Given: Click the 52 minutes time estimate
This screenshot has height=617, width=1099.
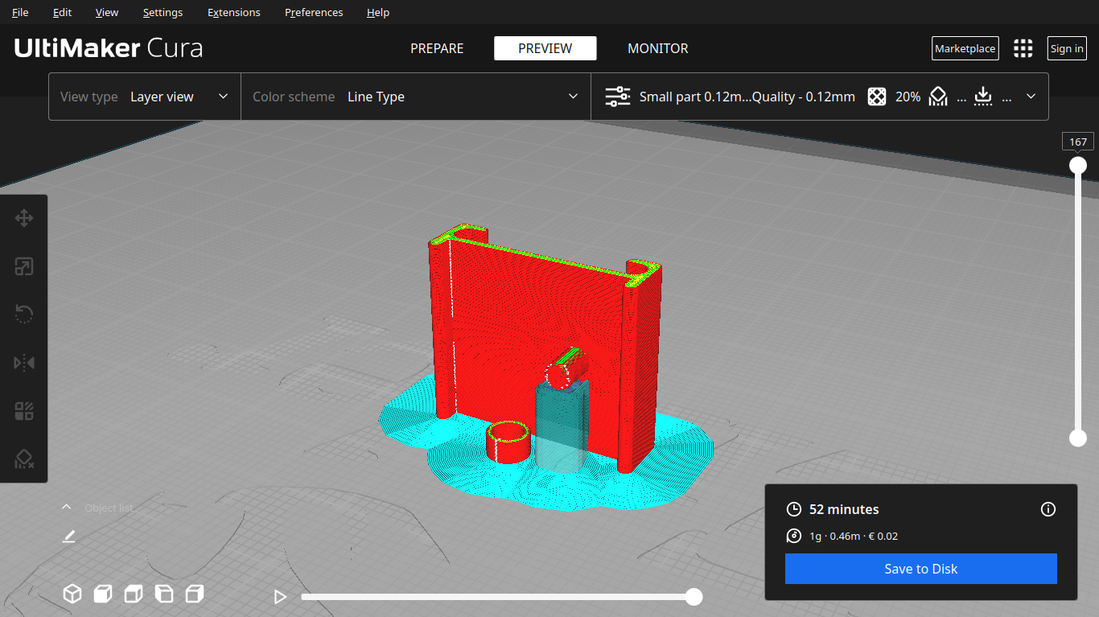Looking at the screenshot, I should (x=844, y=509).
